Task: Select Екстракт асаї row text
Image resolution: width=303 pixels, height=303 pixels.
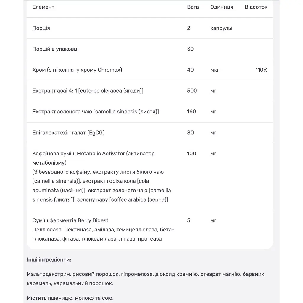Action: point(88,91)
